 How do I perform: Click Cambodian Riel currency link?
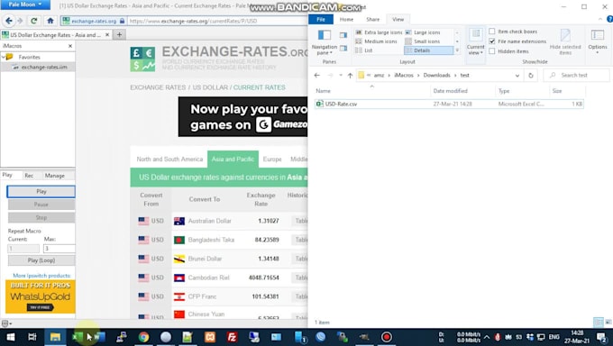(209, 278)
